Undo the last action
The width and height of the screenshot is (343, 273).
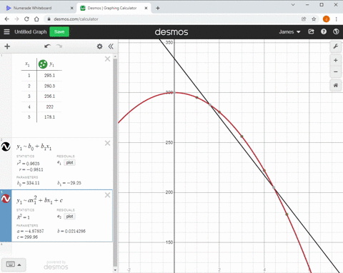point(47,46)
